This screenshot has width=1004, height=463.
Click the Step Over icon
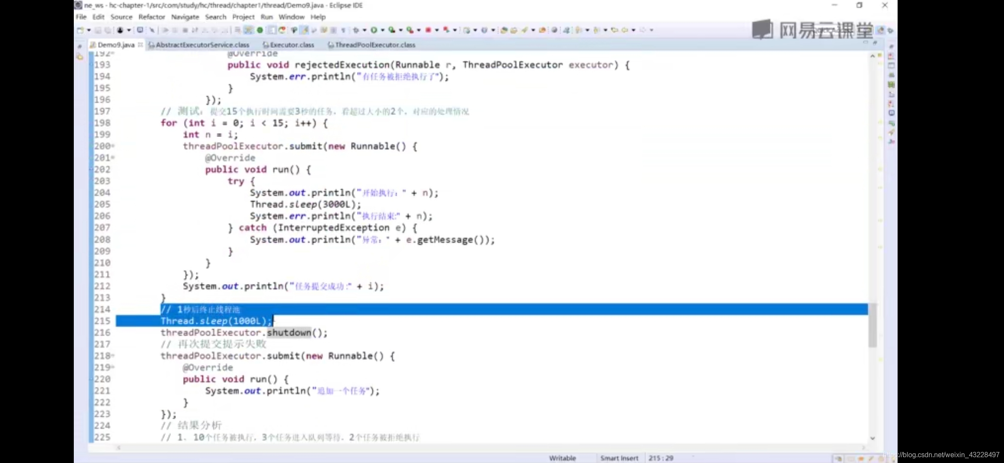point(215,30)
